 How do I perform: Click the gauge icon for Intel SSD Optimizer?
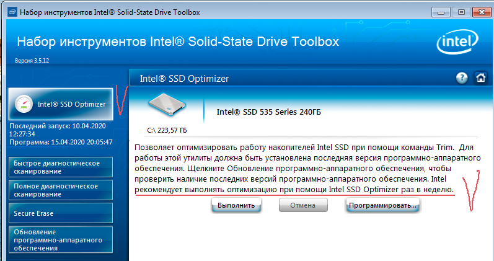tap(24, 104)
